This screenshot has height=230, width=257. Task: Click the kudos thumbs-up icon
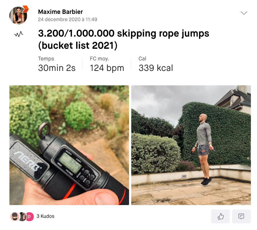click(220, 216)
